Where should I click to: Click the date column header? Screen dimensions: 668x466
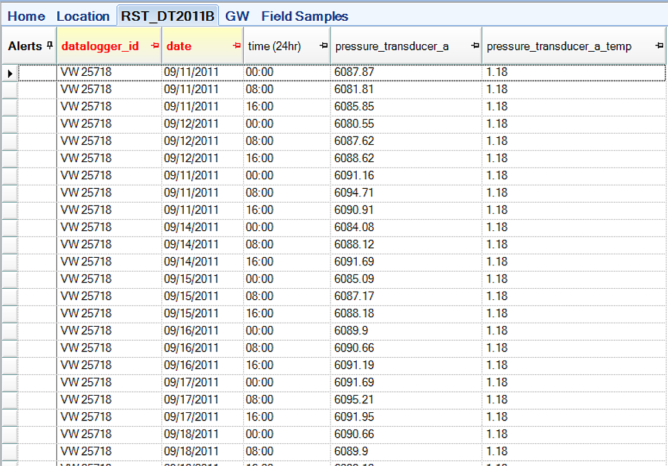pyautogui.click(x=179, y=46)
